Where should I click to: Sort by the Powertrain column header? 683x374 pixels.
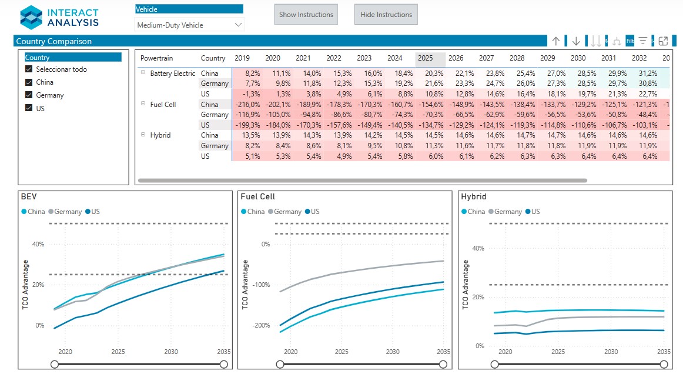[x=156, y=58]
